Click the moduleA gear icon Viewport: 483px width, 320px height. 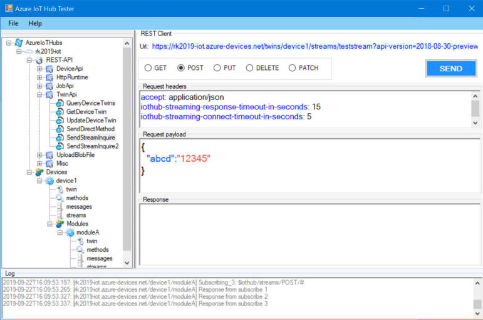pyautogui.click(x=70, y=232)
